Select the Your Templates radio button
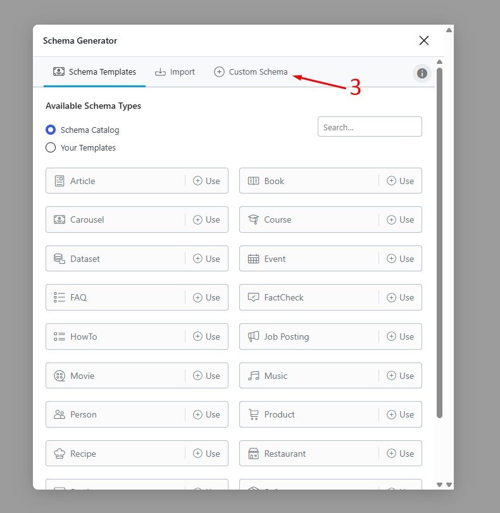 (51, 147)
